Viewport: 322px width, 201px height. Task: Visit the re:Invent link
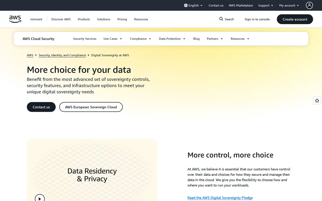pyautogui.click(x=36, y=19)
